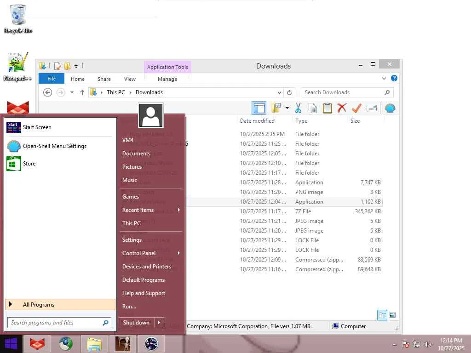The height and width of the screenshot is (353, 471).
Task: Toggle the navigation pane toolbar button
Action: [258, 108]
